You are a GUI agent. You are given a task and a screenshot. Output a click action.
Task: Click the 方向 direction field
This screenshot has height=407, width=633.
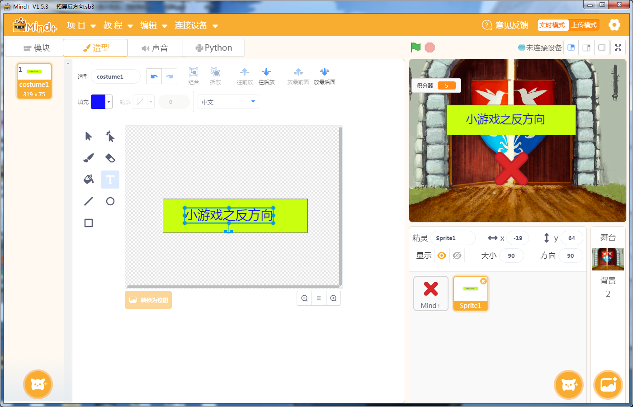click(x=571, y=256)
